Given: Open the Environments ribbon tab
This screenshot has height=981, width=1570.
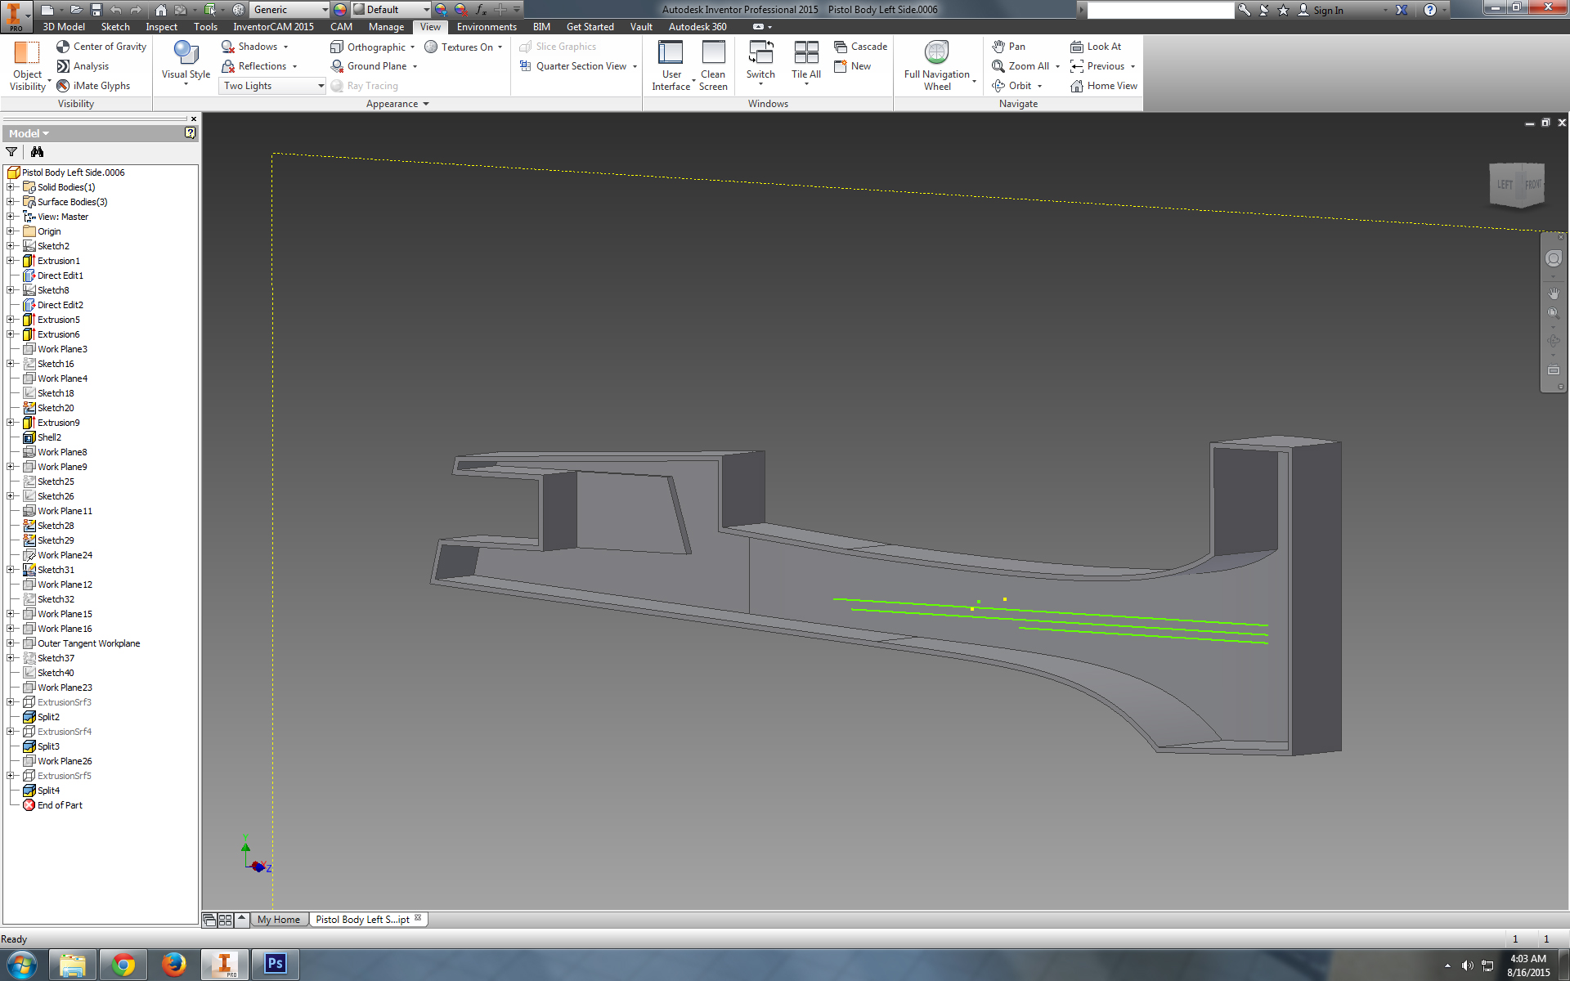Looking at the screenshot, I should click(x=487, y=27).
